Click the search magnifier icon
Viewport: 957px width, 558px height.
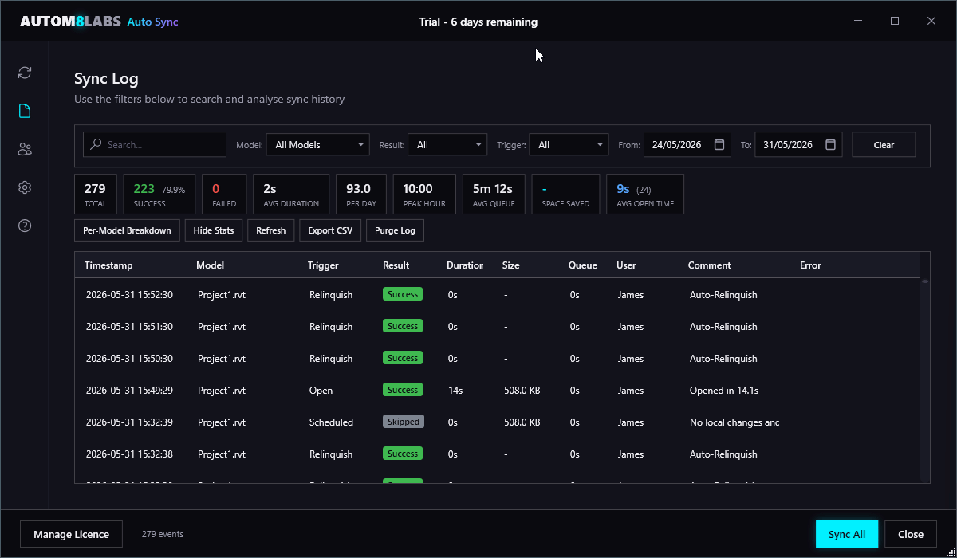[96, 144]
